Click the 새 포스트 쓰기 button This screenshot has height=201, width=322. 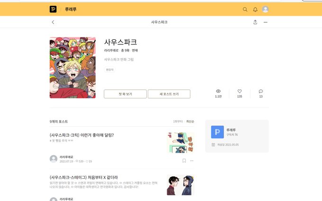[169, 94]
